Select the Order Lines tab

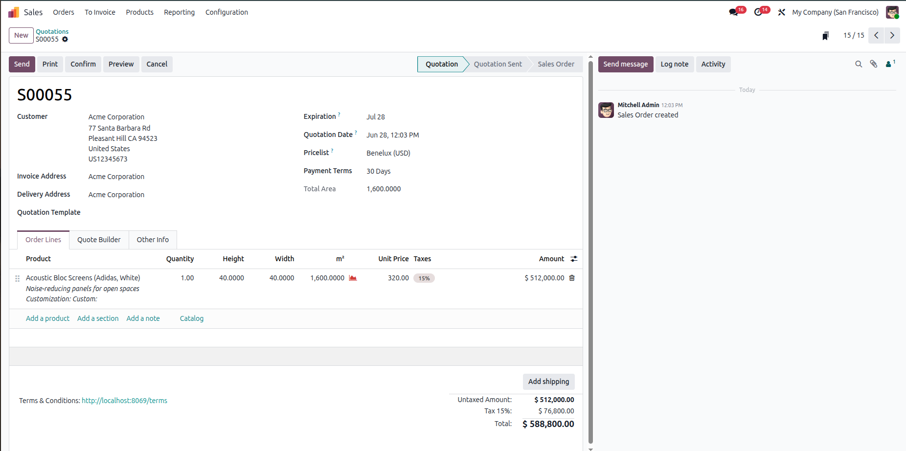43,240
